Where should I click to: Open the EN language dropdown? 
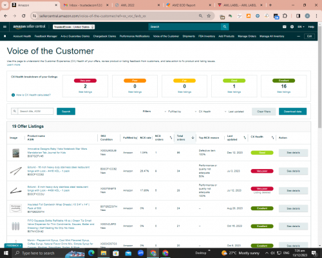[x=301, y=26]
